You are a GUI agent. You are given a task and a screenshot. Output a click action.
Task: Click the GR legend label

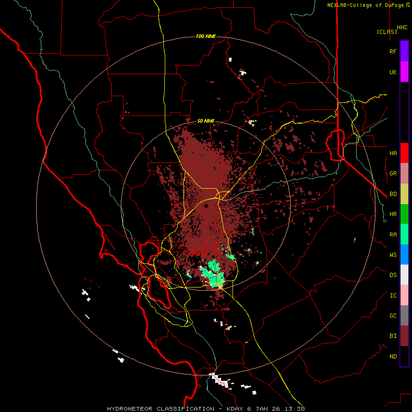[x=393, y=173]
